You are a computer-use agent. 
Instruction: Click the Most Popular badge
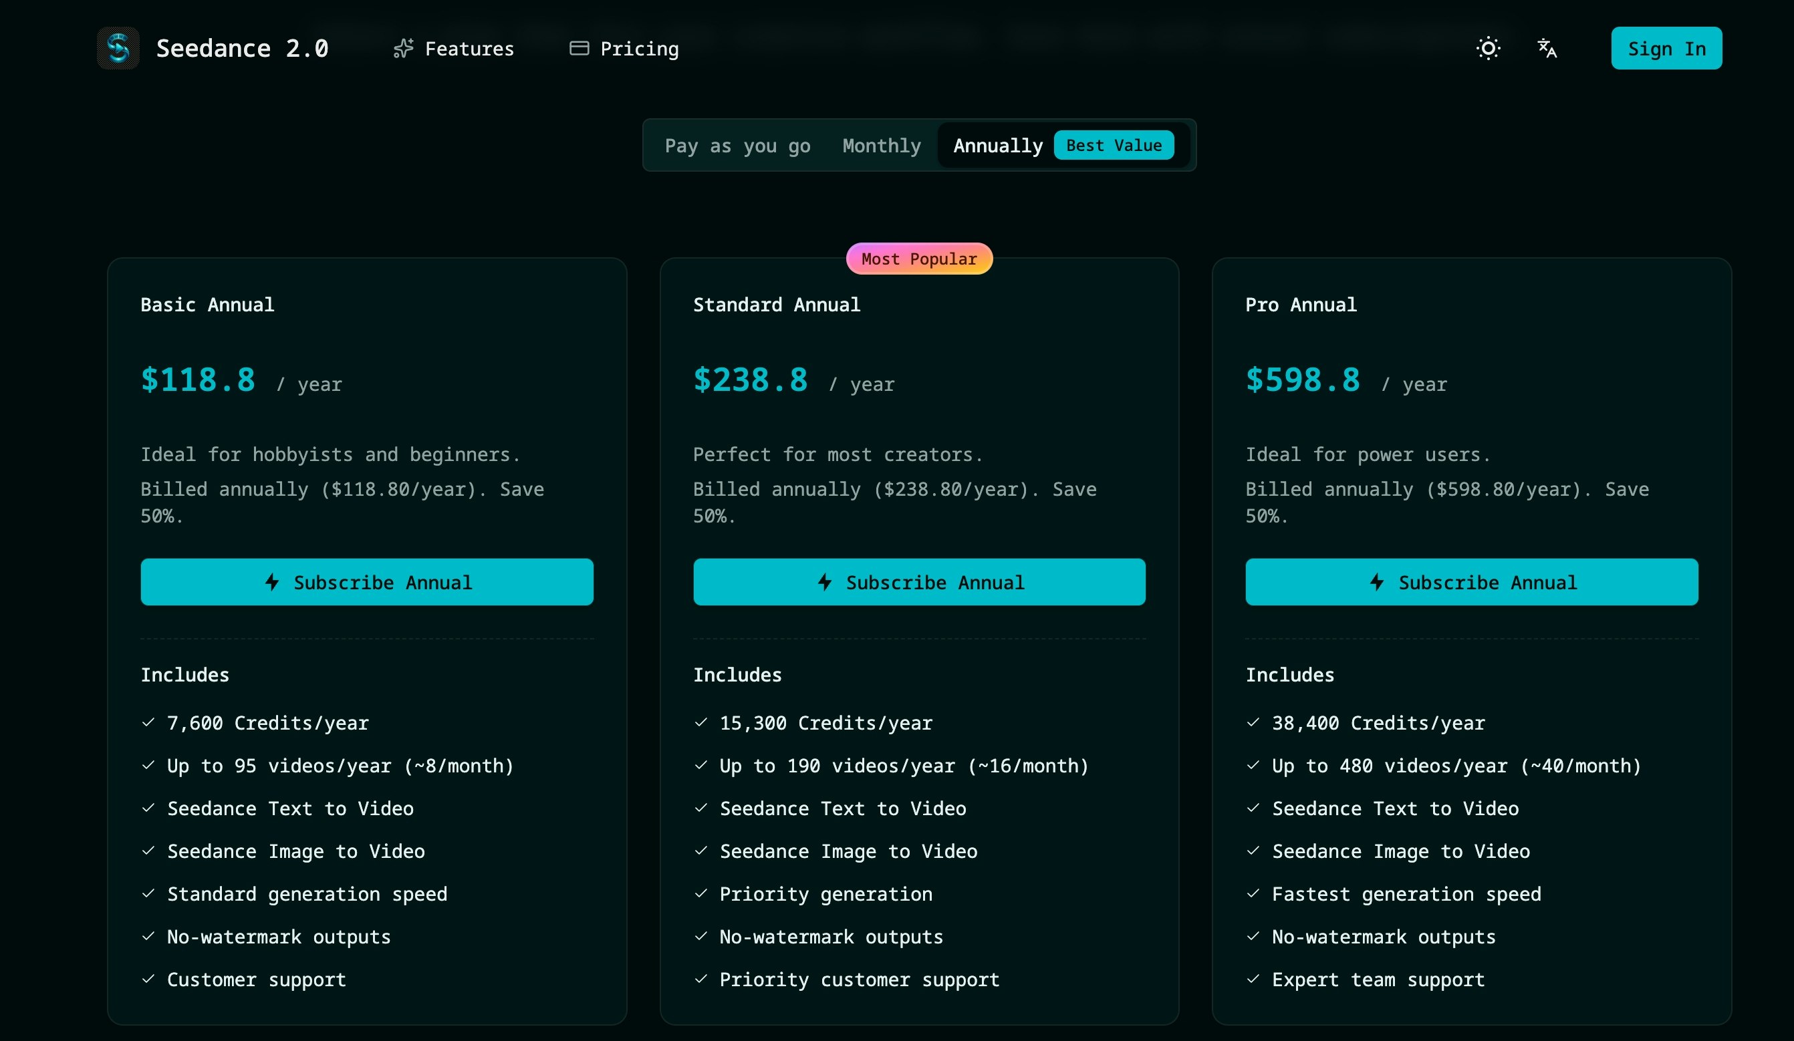[919, 259]
